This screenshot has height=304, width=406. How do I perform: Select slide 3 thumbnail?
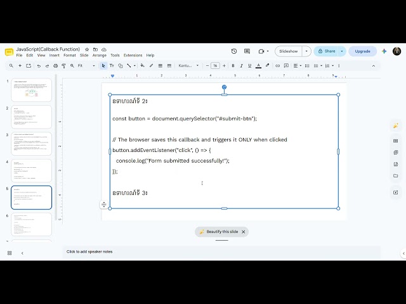pos(31,144)
